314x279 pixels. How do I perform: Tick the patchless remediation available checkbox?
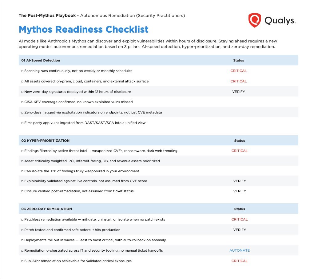[x=22, y=220]
